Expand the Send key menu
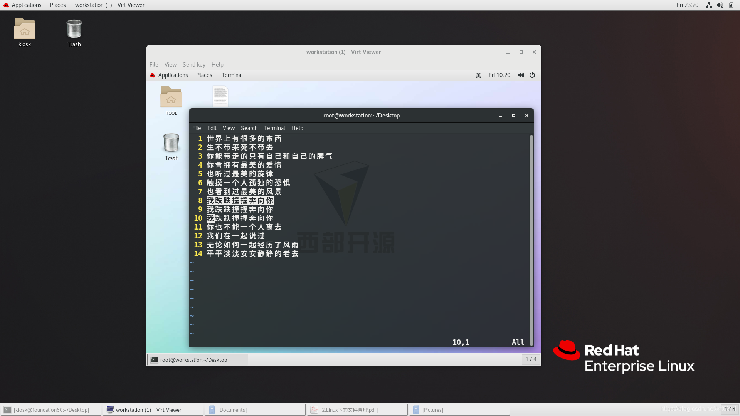Viewport: 740px width, 416px height. point(194,64)
